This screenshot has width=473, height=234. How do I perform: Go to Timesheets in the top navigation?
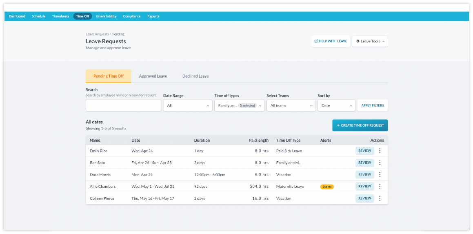click(61, 16)
